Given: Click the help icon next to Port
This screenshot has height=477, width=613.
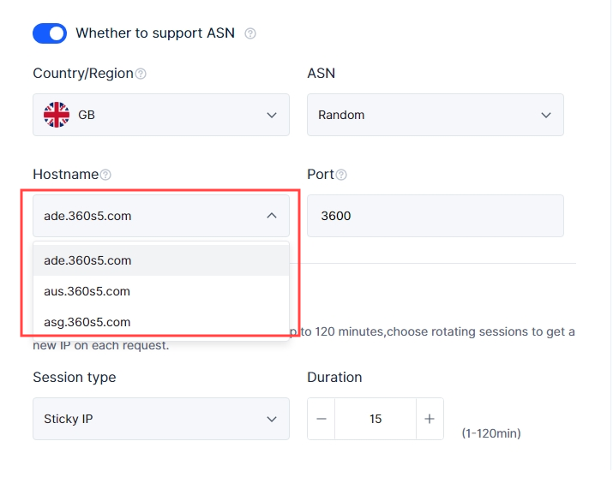Looking at the screenshot, I should tap(341, 175).
